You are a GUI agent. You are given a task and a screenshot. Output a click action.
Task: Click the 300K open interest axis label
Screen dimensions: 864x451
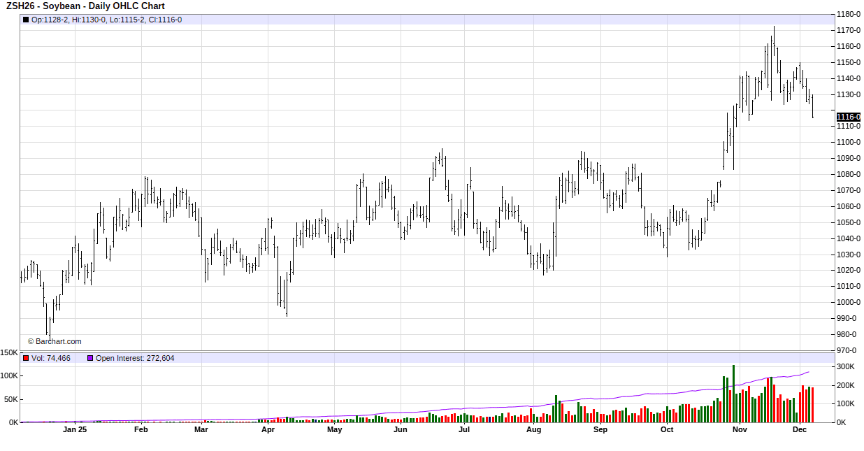pyautogui.click(x=846, y=366)
